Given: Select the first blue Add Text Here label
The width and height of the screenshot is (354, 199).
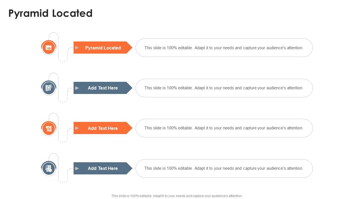Looking at the screenshot, I should (103, 88).
